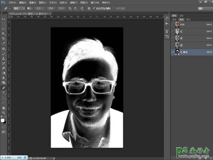Screen dimensions: 213x160
Task: Hide the 红 副本 channel eye icon
Action: [x=173, y=52]
